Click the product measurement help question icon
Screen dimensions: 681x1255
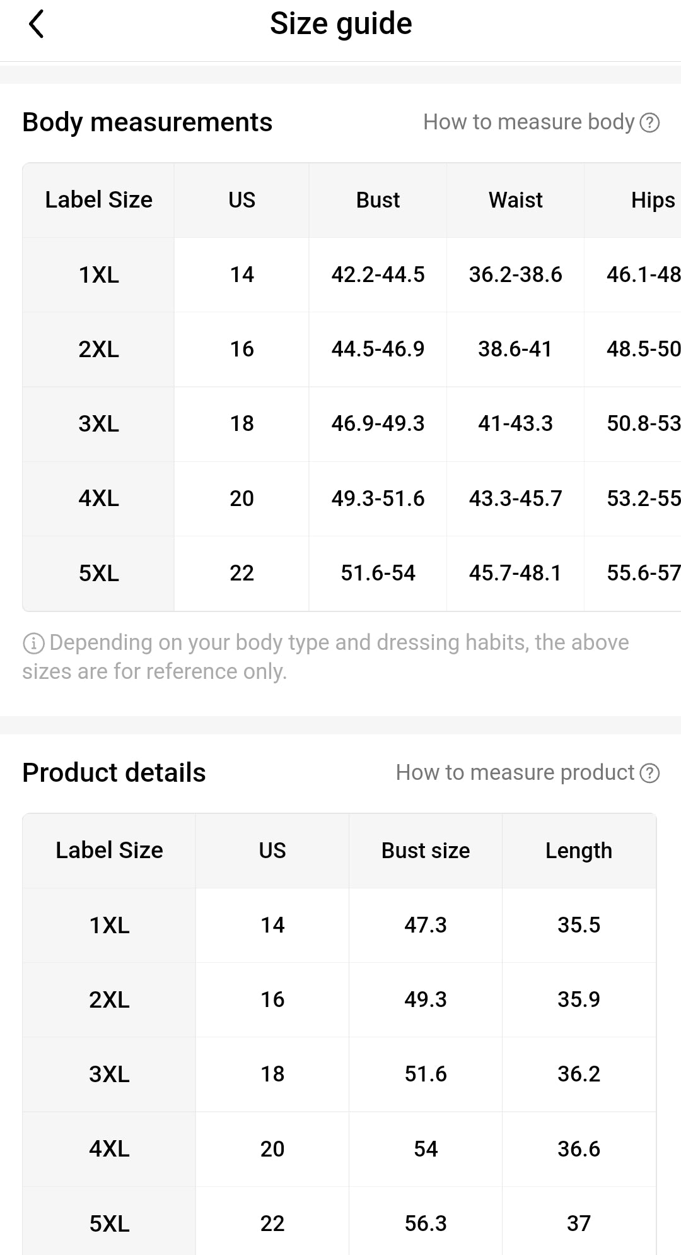click(649, 773)
